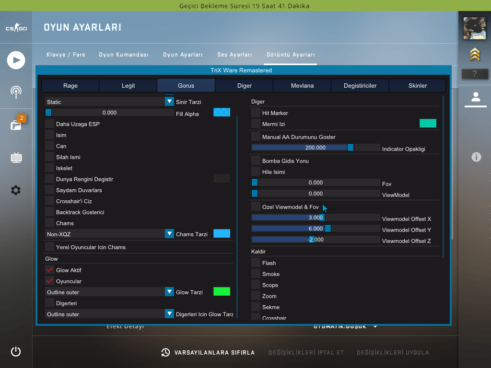This screenshot has height=368, width=491.
Task: Toggle the Iskelet checkbox
Action: tap(49, 168)
